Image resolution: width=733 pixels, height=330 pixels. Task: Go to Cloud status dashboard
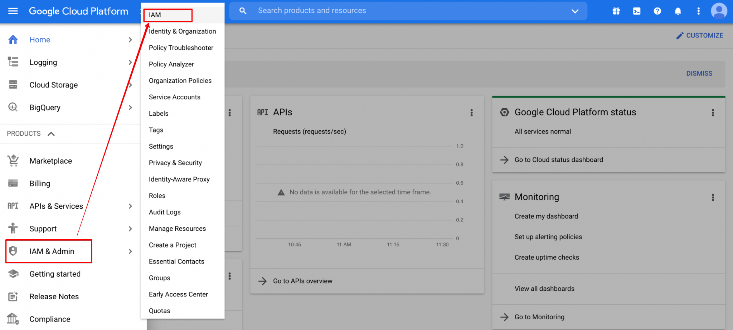pos(559,160)
